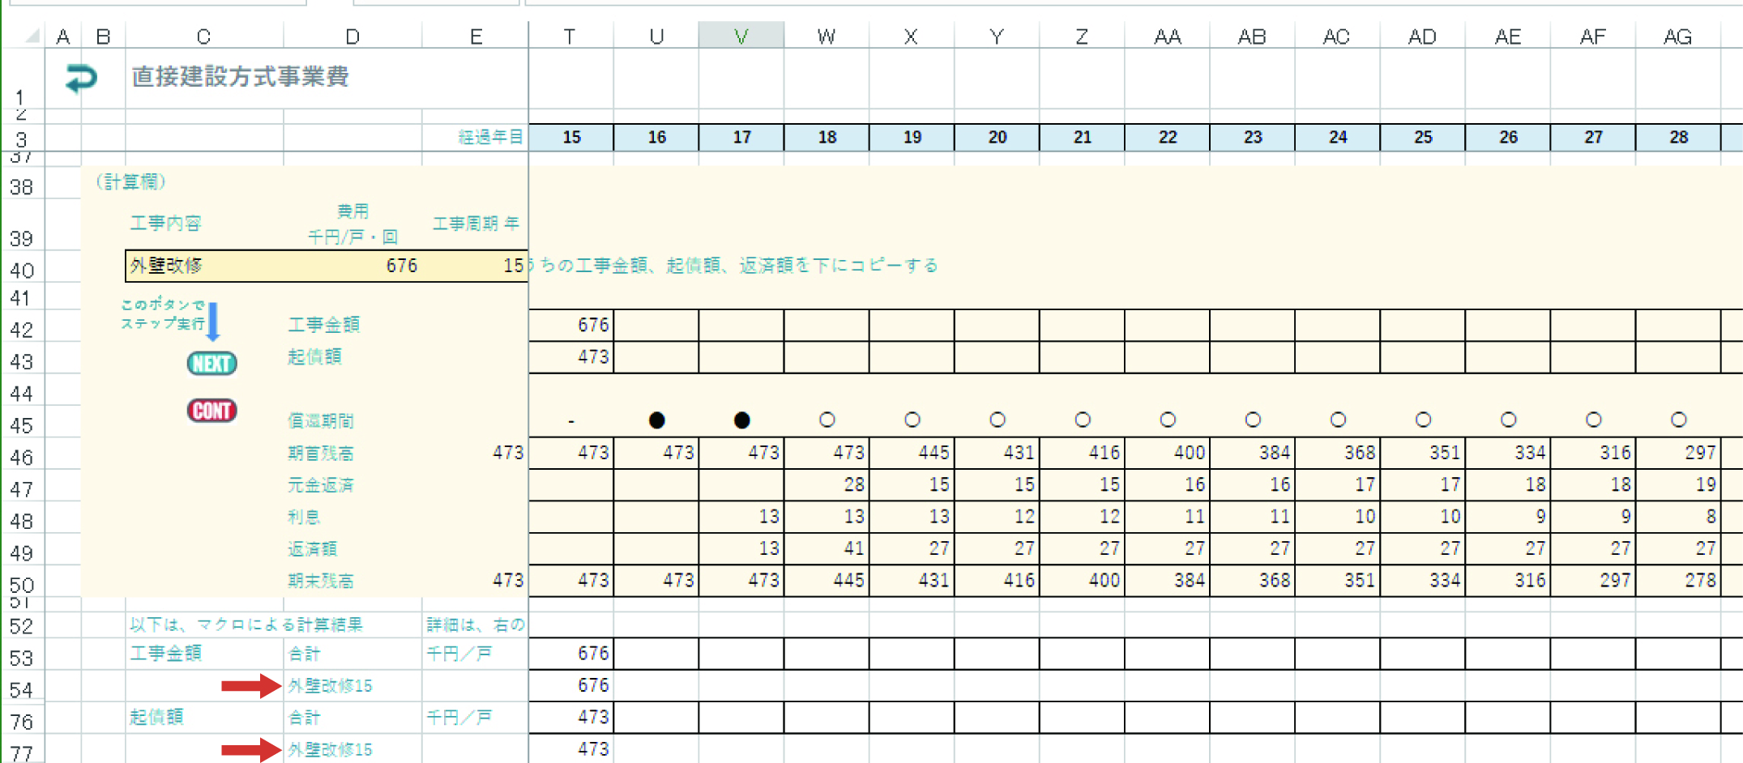Click the year 15 header cell
Image resolution: width=1743 pixels, height=763 pixels.
pyautogui.click(x=571, y=138)
